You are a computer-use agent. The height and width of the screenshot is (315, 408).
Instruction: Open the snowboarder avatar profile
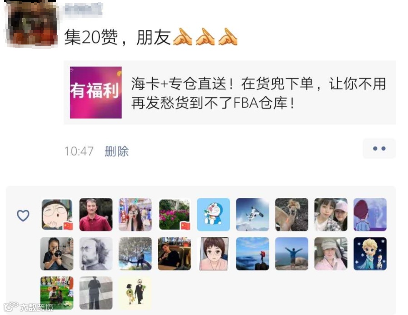pos(253,214)
